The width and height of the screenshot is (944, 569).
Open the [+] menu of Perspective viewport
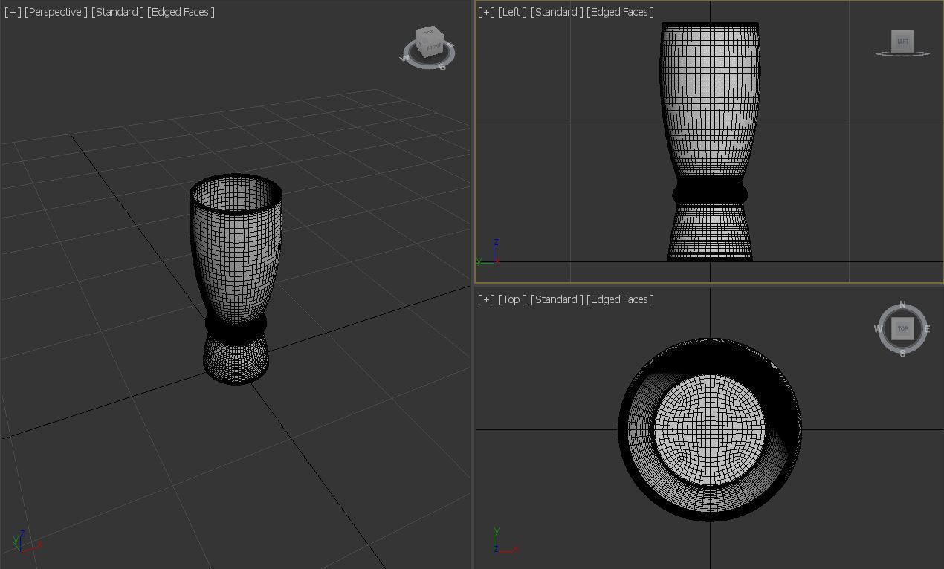pyautogui.click(x=13, y=12)
